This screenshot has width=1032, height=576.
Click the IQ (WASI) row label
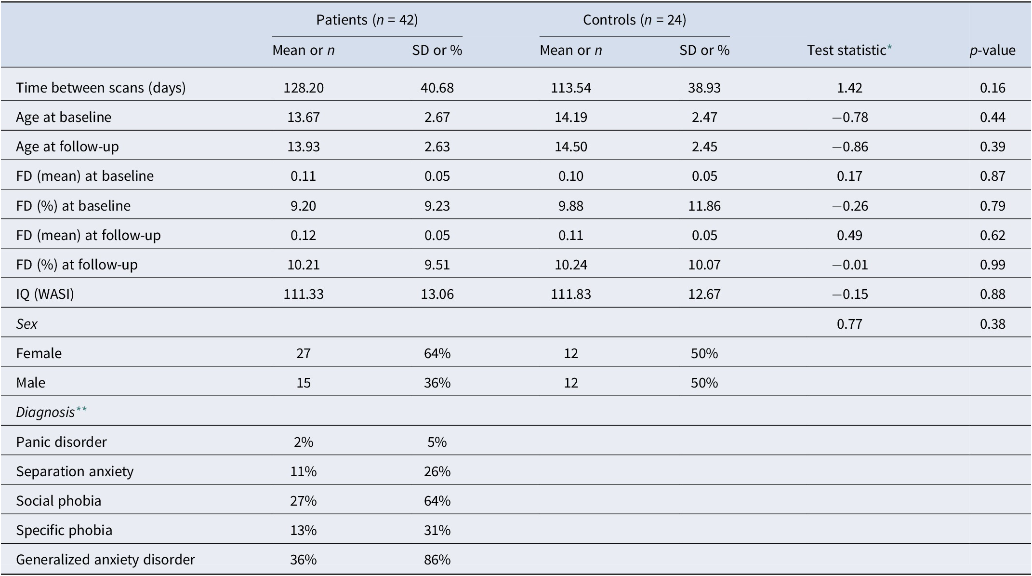[45, 294]
